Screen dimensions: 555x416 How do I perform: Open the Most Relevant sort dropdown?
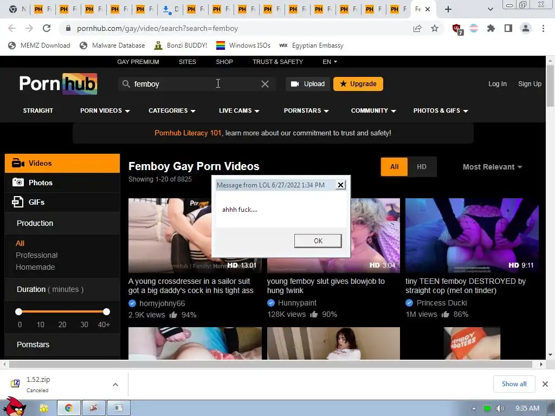492,167
